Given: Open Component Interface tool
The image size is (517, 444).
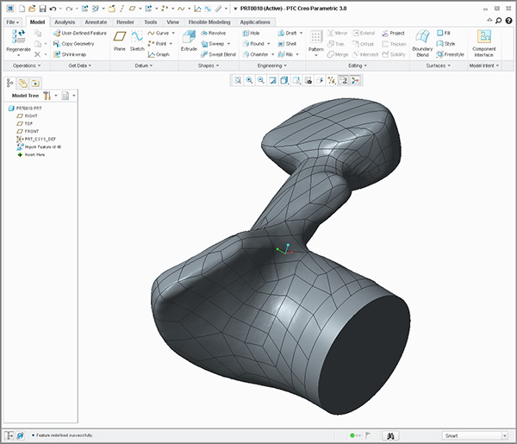Looking at the screenshot, I should point(483,43).
